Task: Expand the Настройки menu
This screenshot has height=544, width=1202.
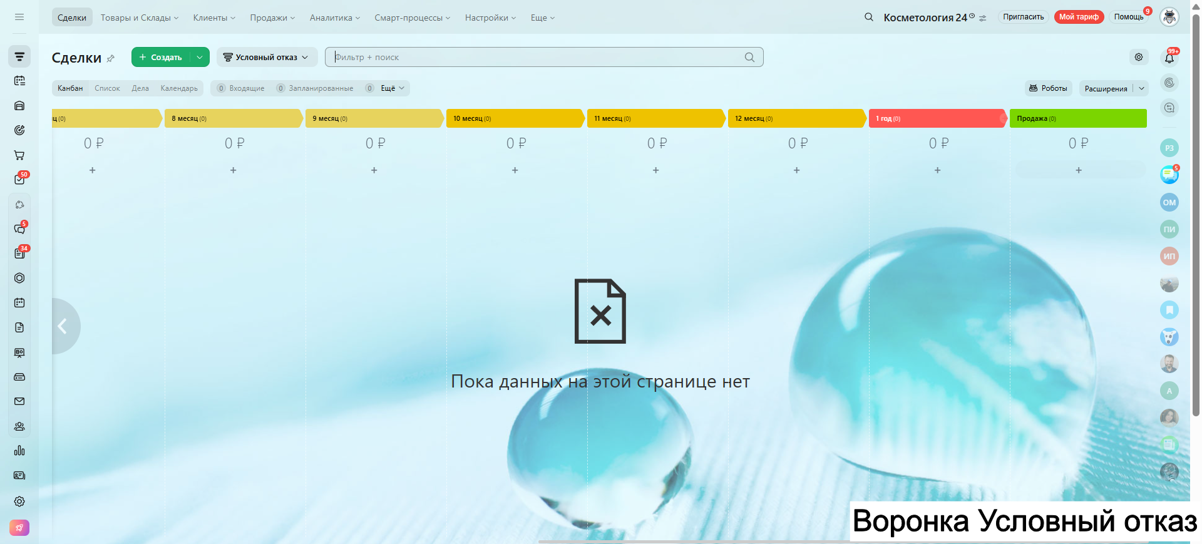Action: (x=491, y=18)
